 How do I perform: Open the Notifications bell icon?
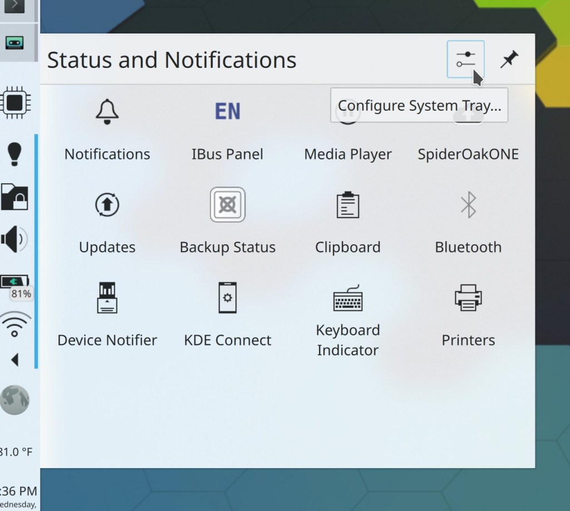(x=107, y=112)
